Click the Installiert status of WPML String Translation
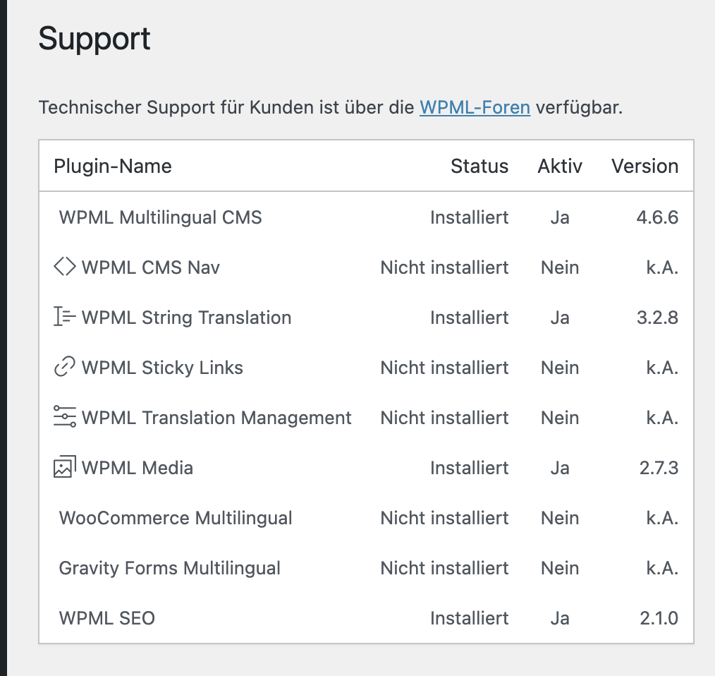Image resolution: width=715 pixels, height=676 pixels. pos(469,318)
